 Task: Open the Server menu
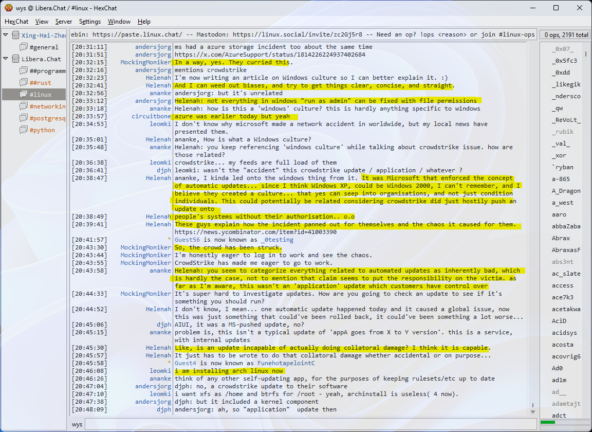pyautogui.click(x=64, y=22)
